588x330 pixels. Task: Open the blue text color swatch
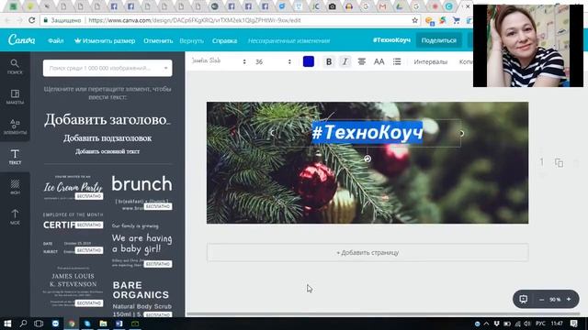tap(309, 61)
